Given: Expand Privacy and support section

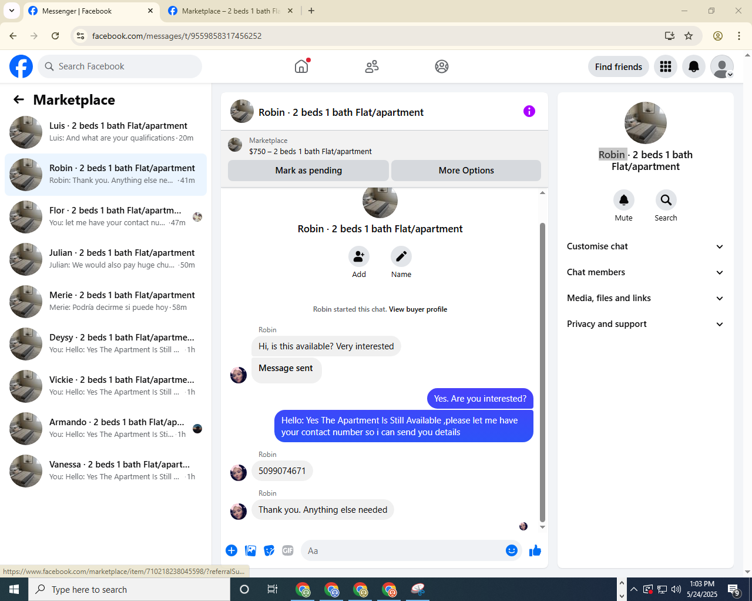Looking at the screenshot, I should [645, 324].
